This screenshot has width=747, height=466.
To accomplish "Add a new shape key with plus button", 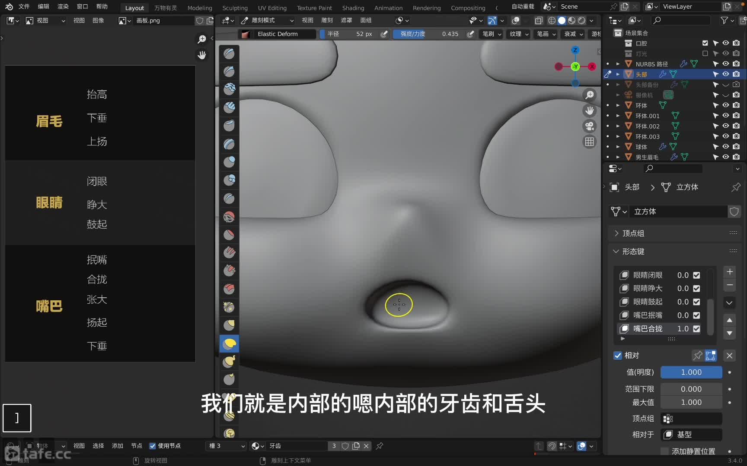I will click(729, 272).
